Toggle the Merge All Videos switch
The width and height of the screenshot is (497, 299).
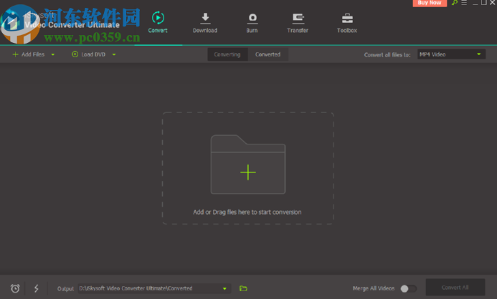pyautogui.click(x=408, y=288)
